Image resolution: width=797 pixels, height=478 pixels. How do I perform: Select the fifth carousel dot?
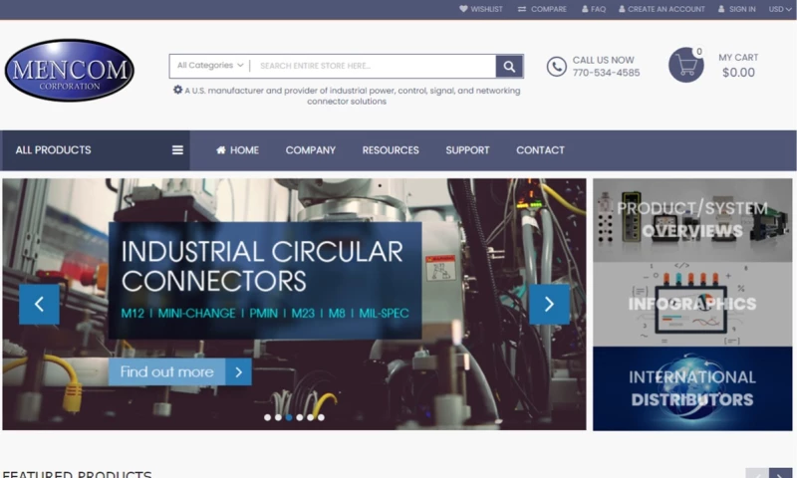tap(310, 417)
